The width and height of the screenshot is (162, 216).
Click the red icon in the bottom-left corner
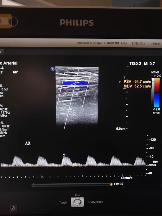click(x=13, y=209)
